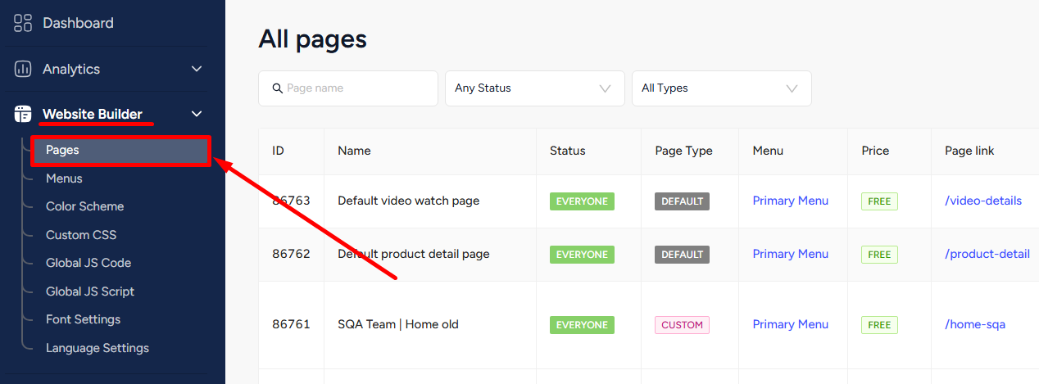Click page ID 86762

[x=291, y=254]
